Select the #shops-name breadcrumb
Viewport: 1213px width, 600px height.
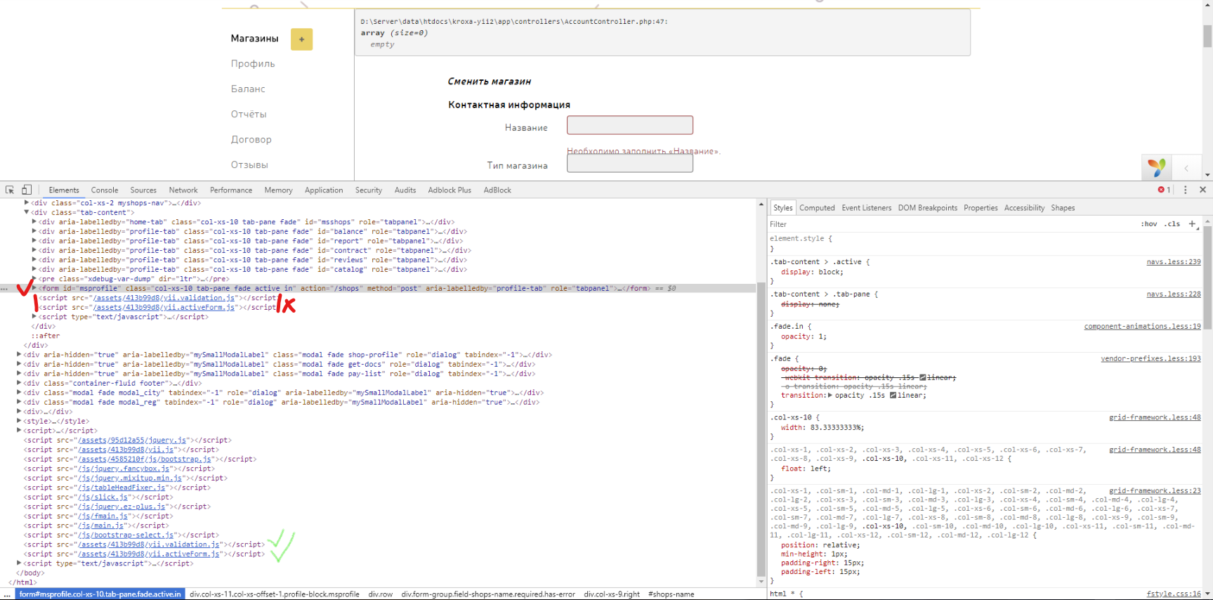[671, 594]
